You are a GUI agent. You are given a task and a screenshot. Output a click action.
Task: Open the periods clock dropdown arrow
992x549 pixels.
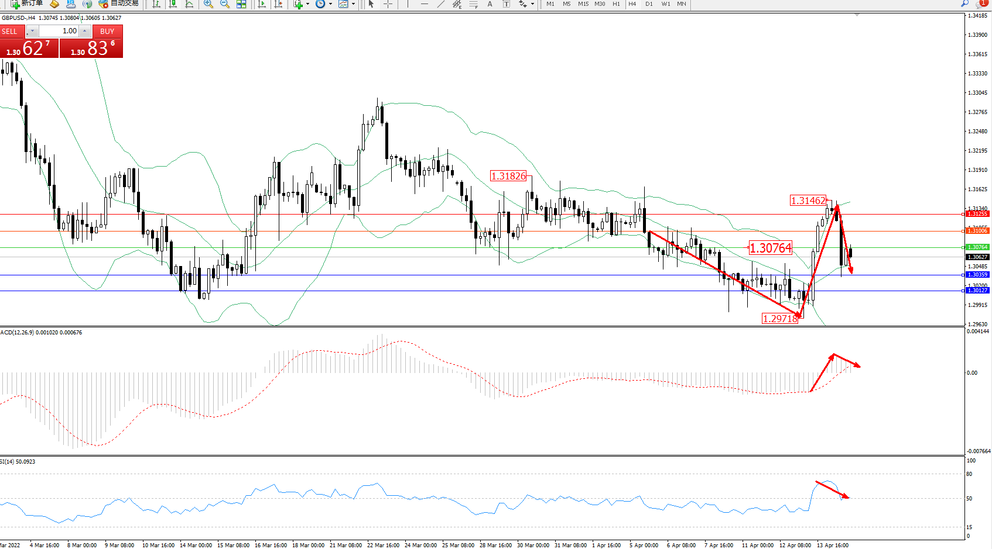tap(330, 4)
